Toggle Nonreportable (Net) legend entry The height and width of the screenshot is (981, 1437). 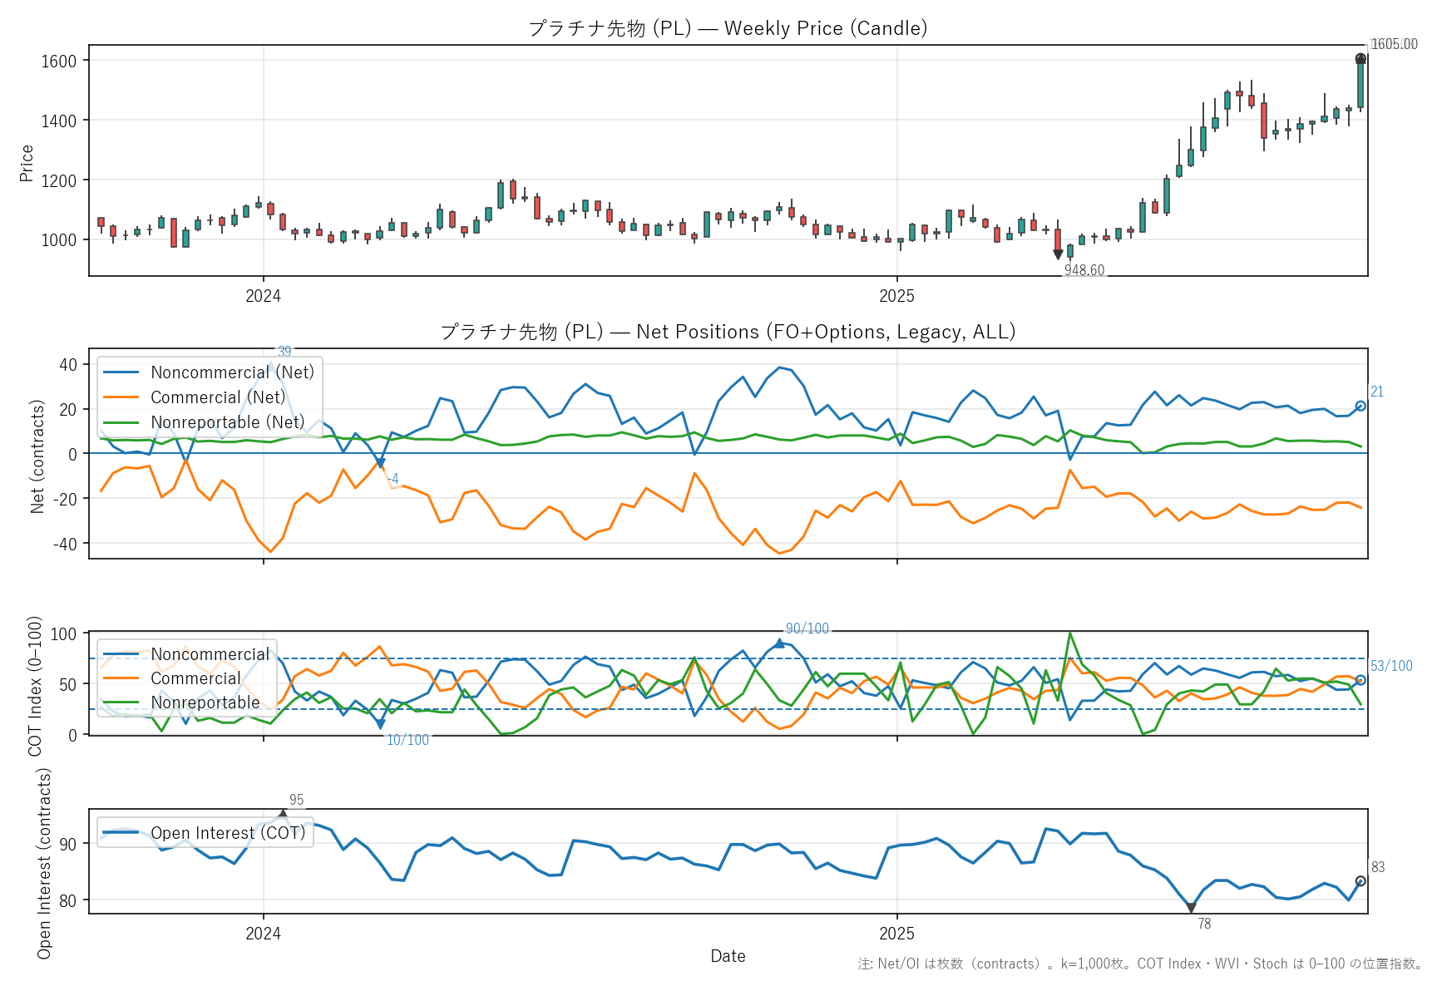(227, 422)
